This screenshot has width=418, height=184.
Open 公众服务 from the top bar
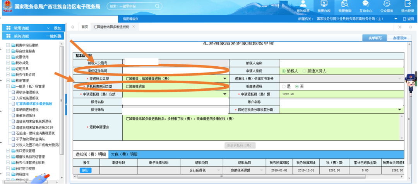click(x=387, y=7)
